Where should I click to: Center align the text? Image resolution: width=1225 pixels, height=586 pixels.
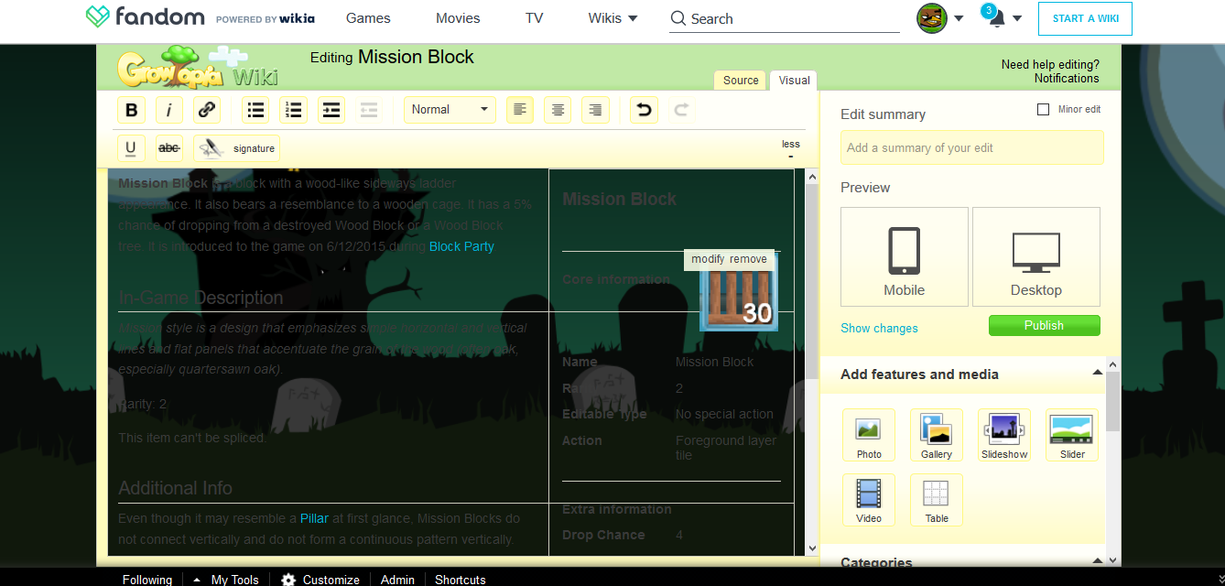pyautogui.click(x=558, y=110)
